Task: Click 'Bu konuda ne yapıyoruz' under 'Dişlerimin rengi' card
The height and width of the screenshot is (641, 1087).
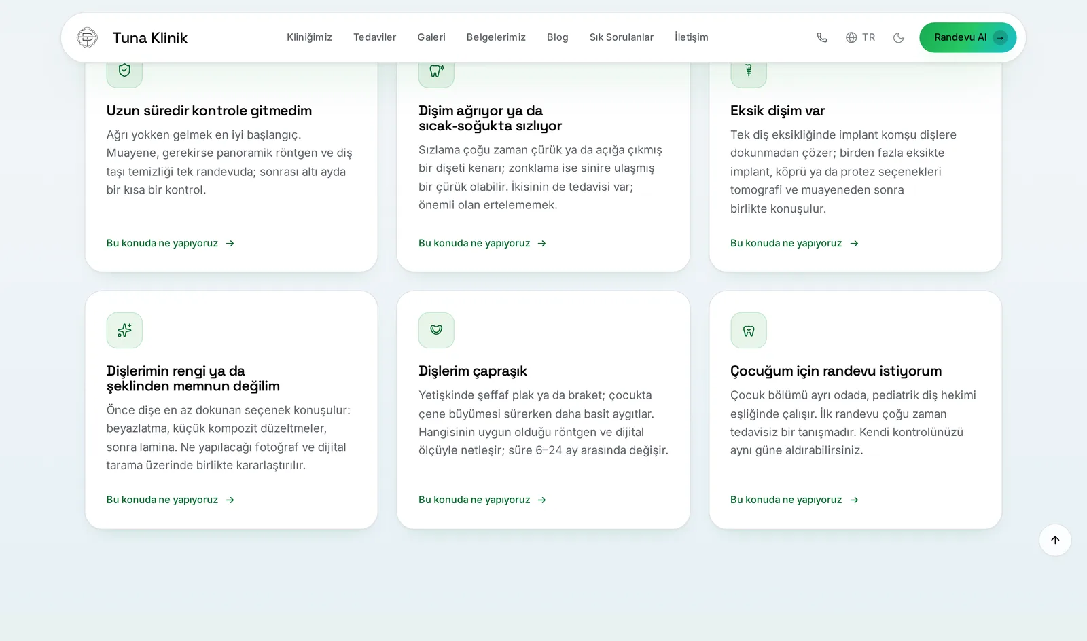Action: [171, 500]
